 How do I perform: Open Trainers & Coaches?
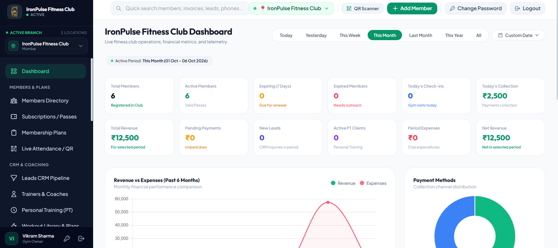tap(45, 194)
